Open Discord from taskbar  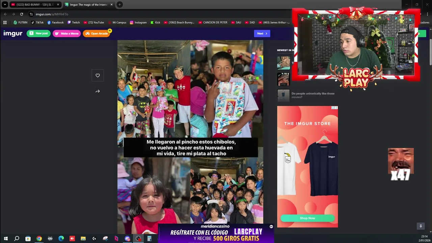click(127, 239)
